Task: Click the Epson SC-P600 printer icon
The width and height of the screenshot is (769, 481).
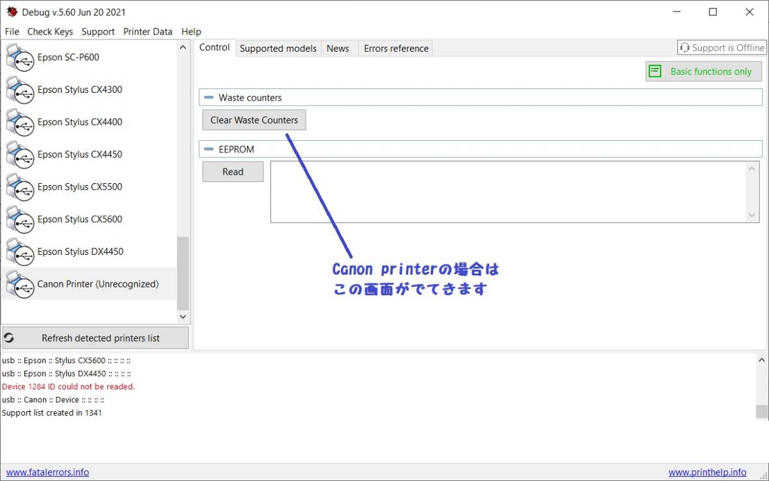Action: coord(19,58)
